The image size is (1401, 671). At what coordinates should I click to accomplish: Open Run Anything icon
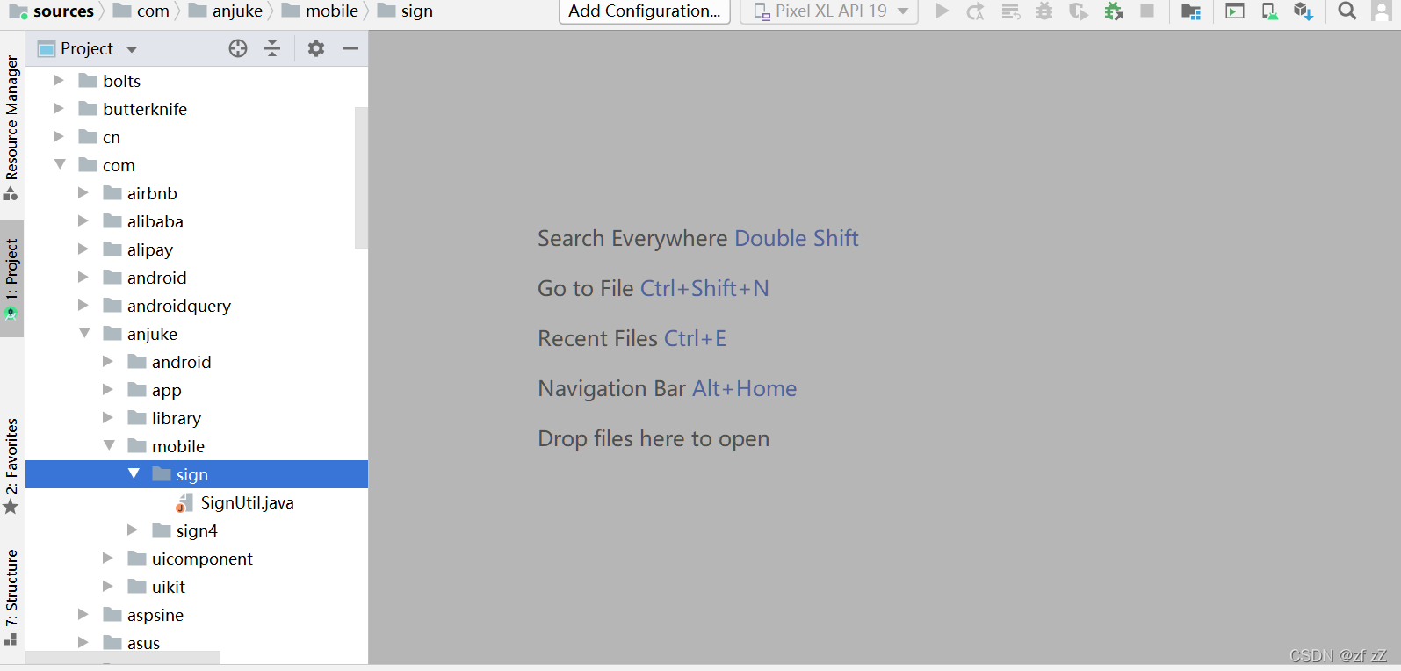1235,11
